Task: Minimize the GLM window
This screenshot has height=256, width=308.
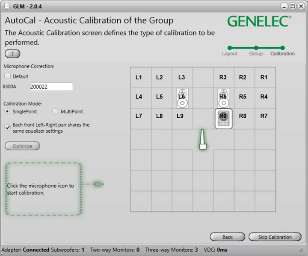Action: (x=284, y=6)
